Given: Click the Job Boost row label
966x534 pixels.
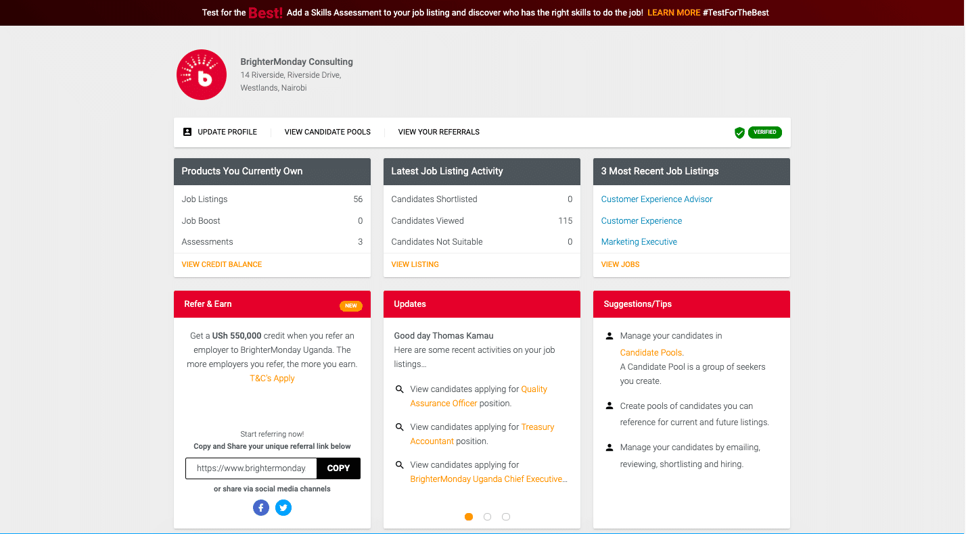Looking at the screenshot, I should [201, 221].
